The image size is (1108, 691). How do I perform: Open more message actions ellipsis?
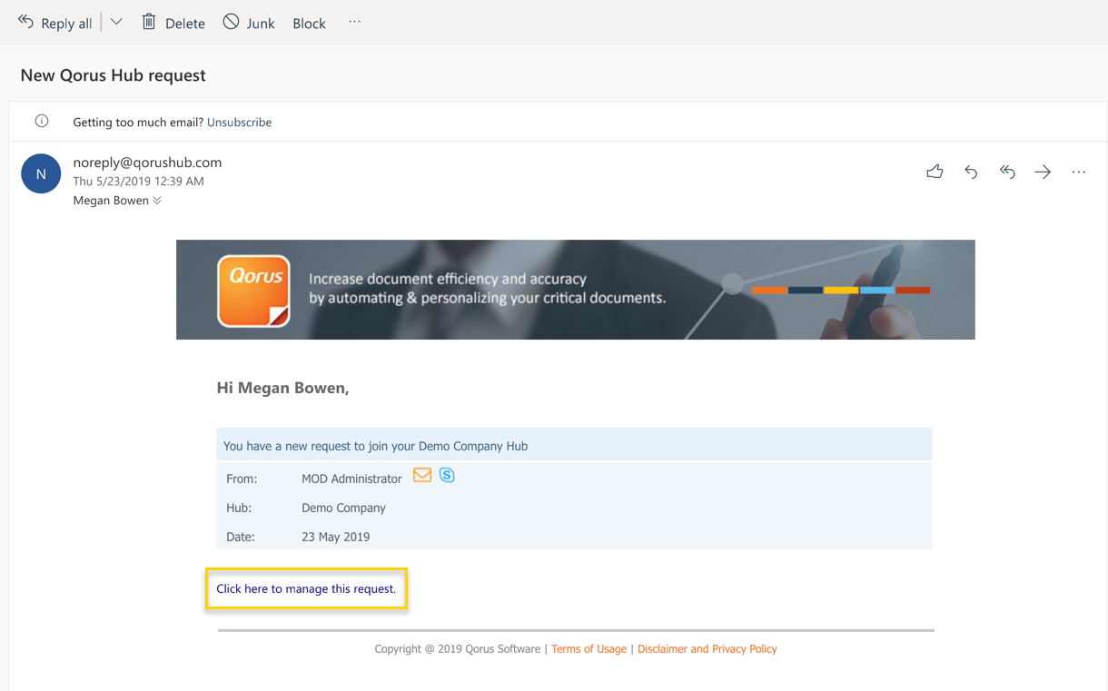(x=1078, y=172)
